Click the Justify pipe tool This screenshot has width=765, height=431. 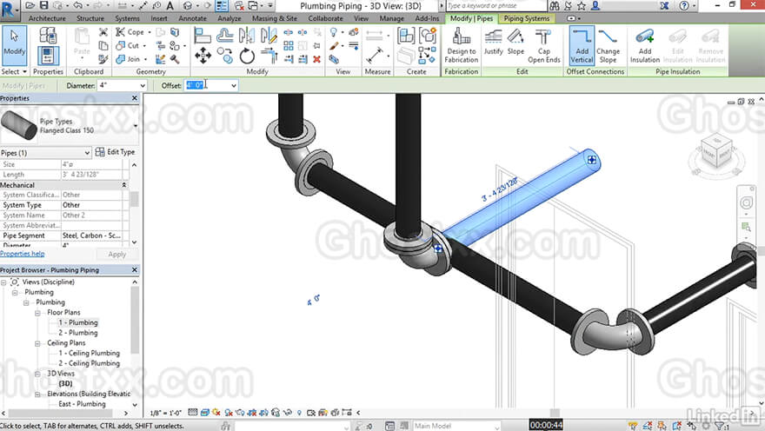click(493, 43)
